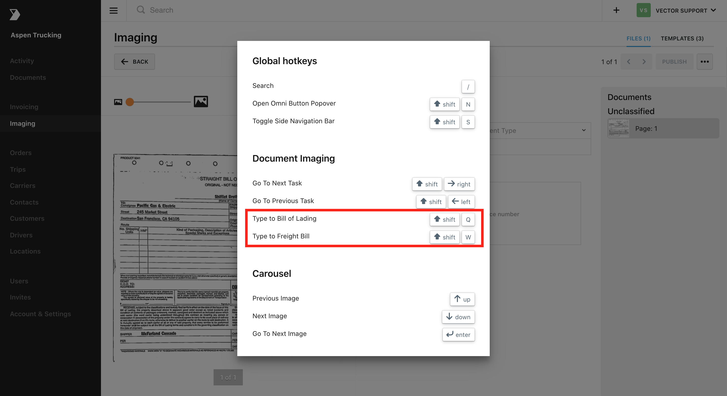Click 'Go To Next Task' label
This screenshot has width=727, height=396.
(x=277, y=183)
